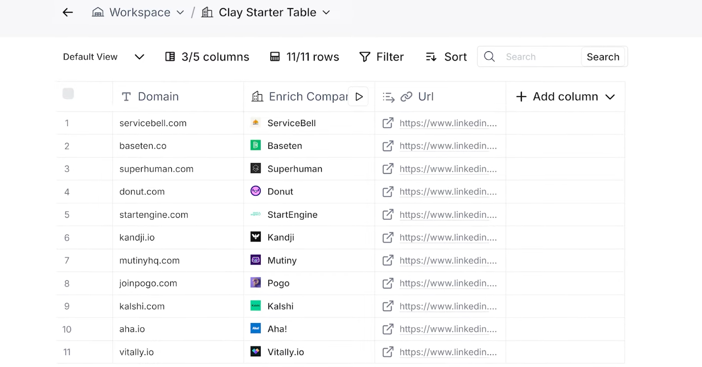Open the 3/5 columns selector
702x367 pixels.
pyautogui.click(x=207, y=57)
